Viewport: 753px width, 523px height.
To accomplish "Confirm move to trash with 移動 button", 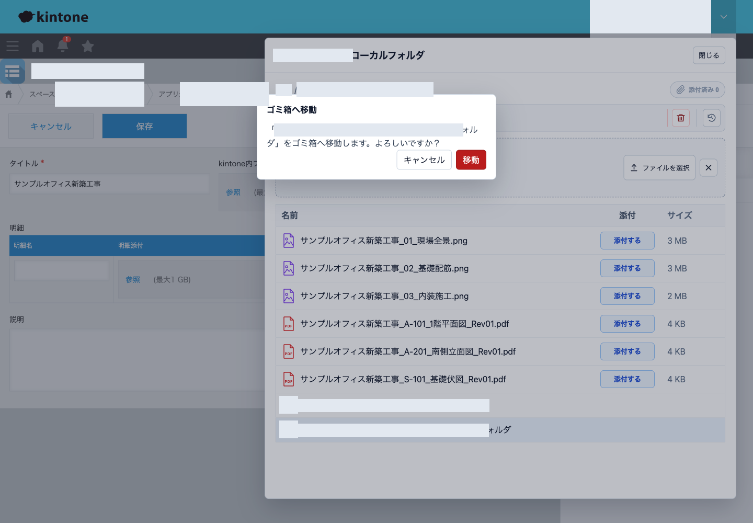I will click(x=471, y=160).
